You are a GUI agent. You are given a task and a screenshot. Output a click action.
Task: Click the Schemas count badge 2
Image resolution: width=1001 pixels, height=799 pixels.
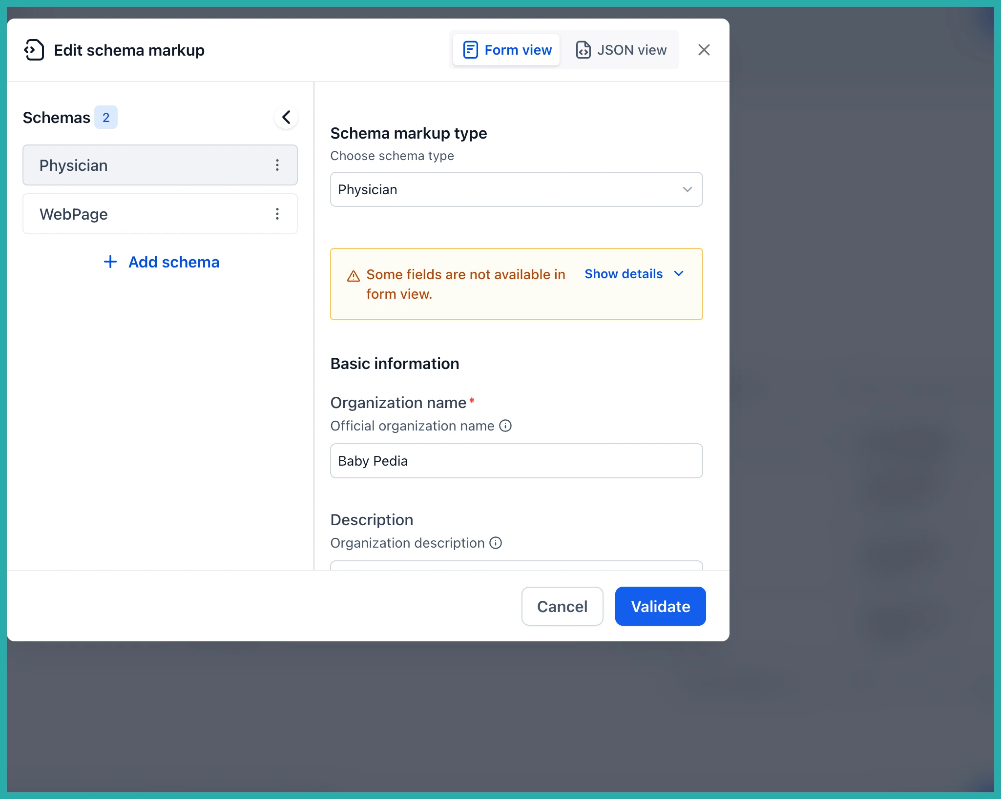[106, 117]
